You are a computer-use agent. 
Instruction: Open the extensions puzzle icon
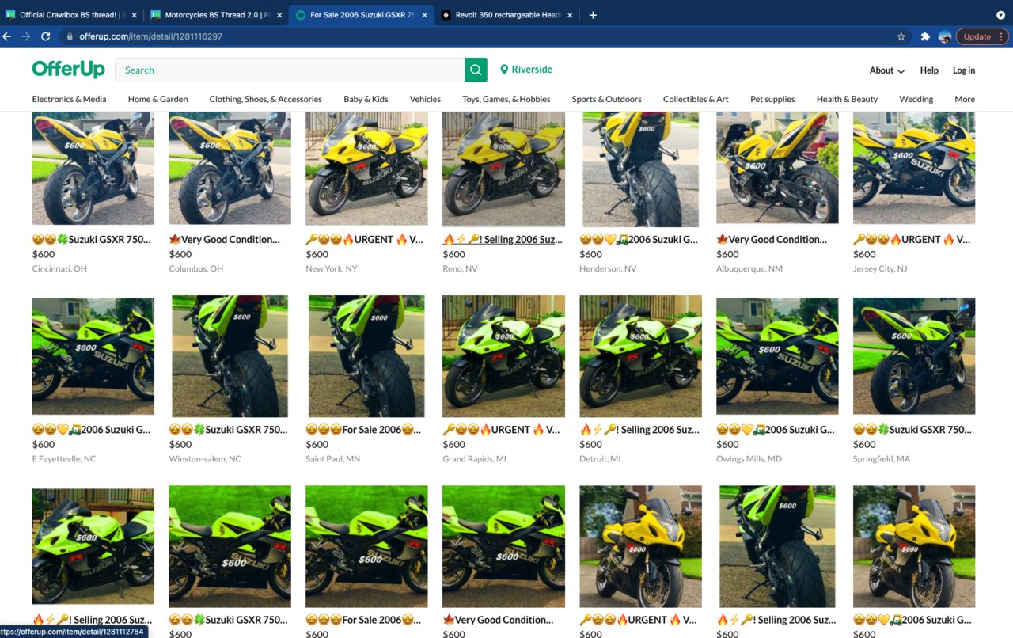point(925,36)
